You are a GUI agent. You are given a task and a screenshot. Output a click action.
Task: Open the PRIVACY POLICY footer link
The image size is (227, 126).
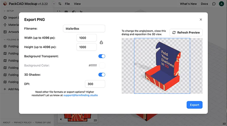point(23,123)
